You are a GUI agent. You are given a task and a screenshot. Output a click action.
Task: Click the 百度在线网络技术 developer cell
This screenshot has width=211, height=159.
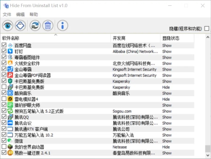pos(134,45)
